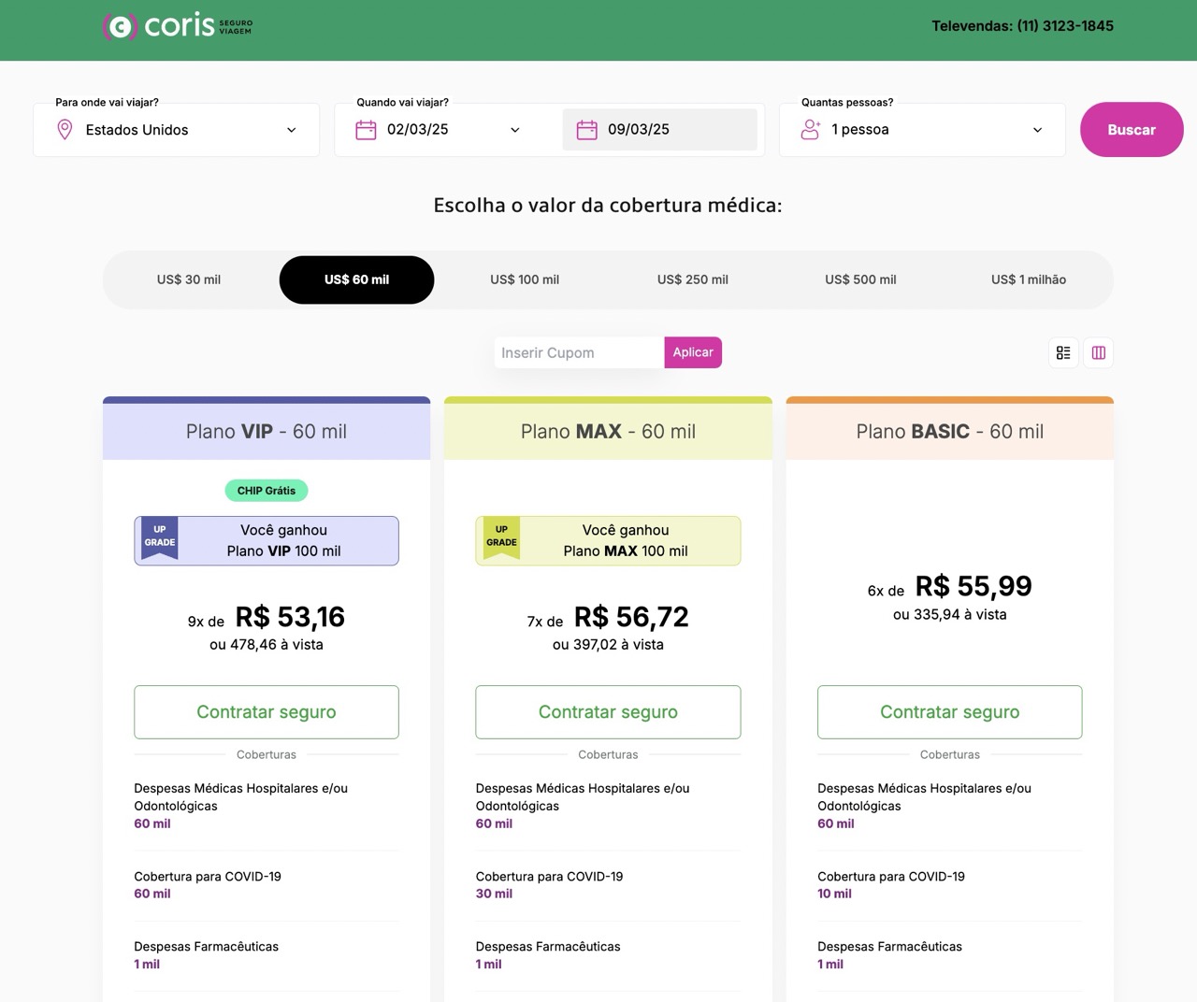Viewport: 1197px width, 1002px height.
Task: Click 'ou 478,46 à vista' text
Action: (267, 645)
